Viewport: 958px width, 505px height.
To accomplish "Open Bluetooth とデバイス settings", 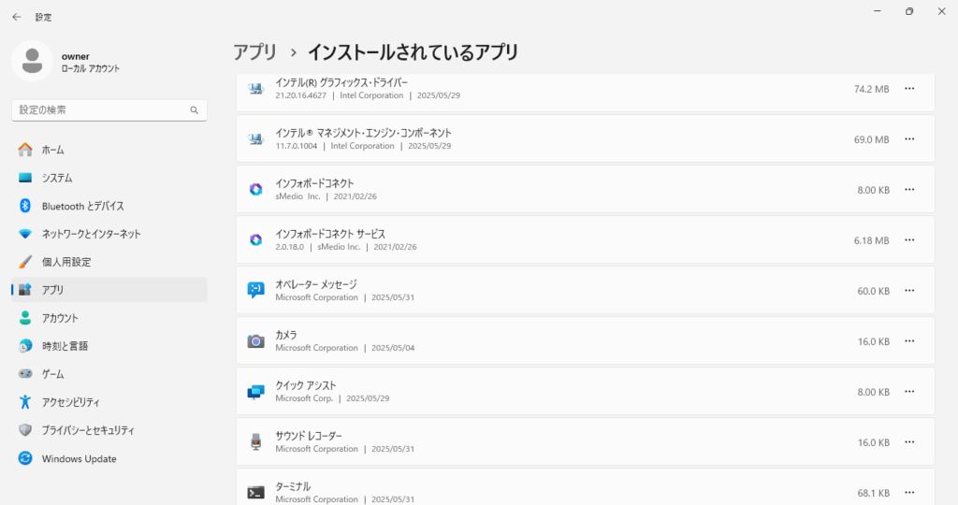I will point(109,206).
